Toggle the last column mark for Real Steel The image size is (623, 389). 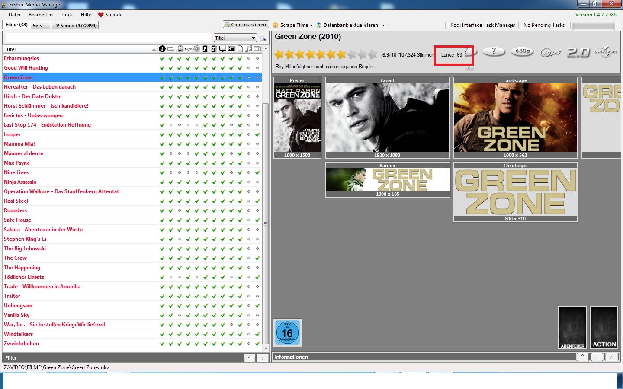257,201
